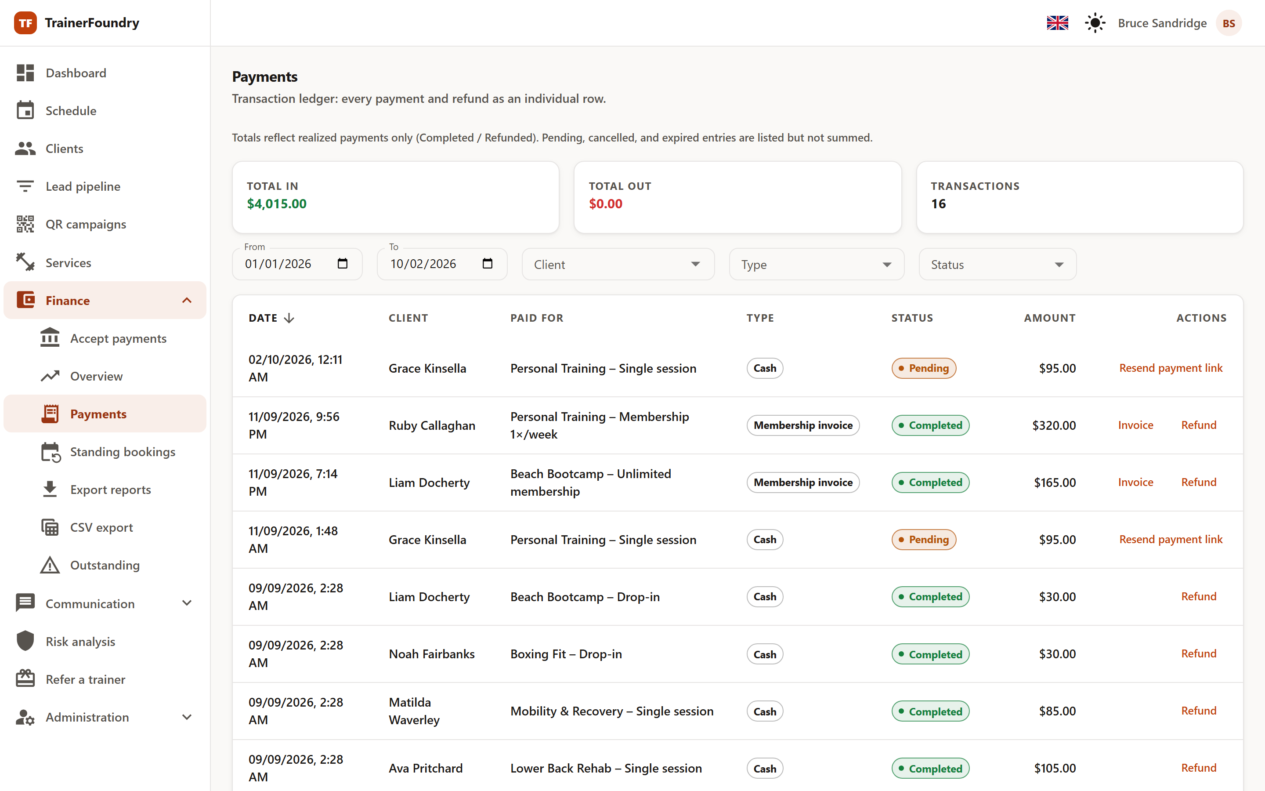Click the Export reports download icon
1265x791 pixels.
pyautogui.click(x=50, y=489)
